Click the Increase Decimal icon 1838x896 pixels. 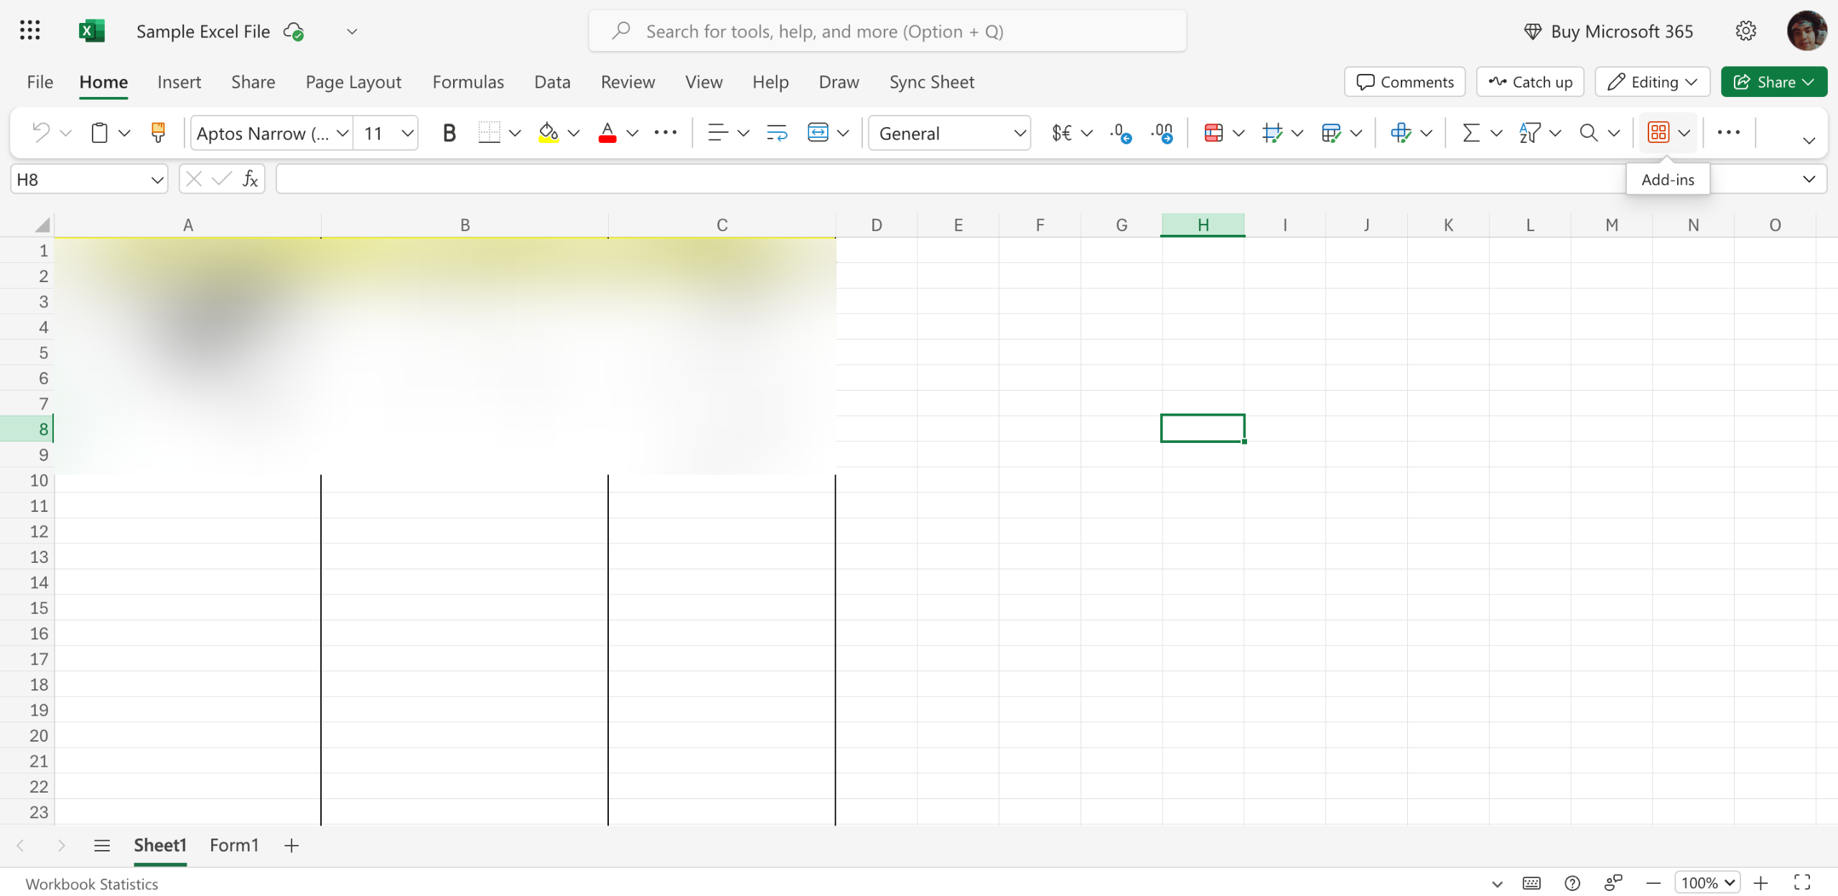(x=1120, y=133)
